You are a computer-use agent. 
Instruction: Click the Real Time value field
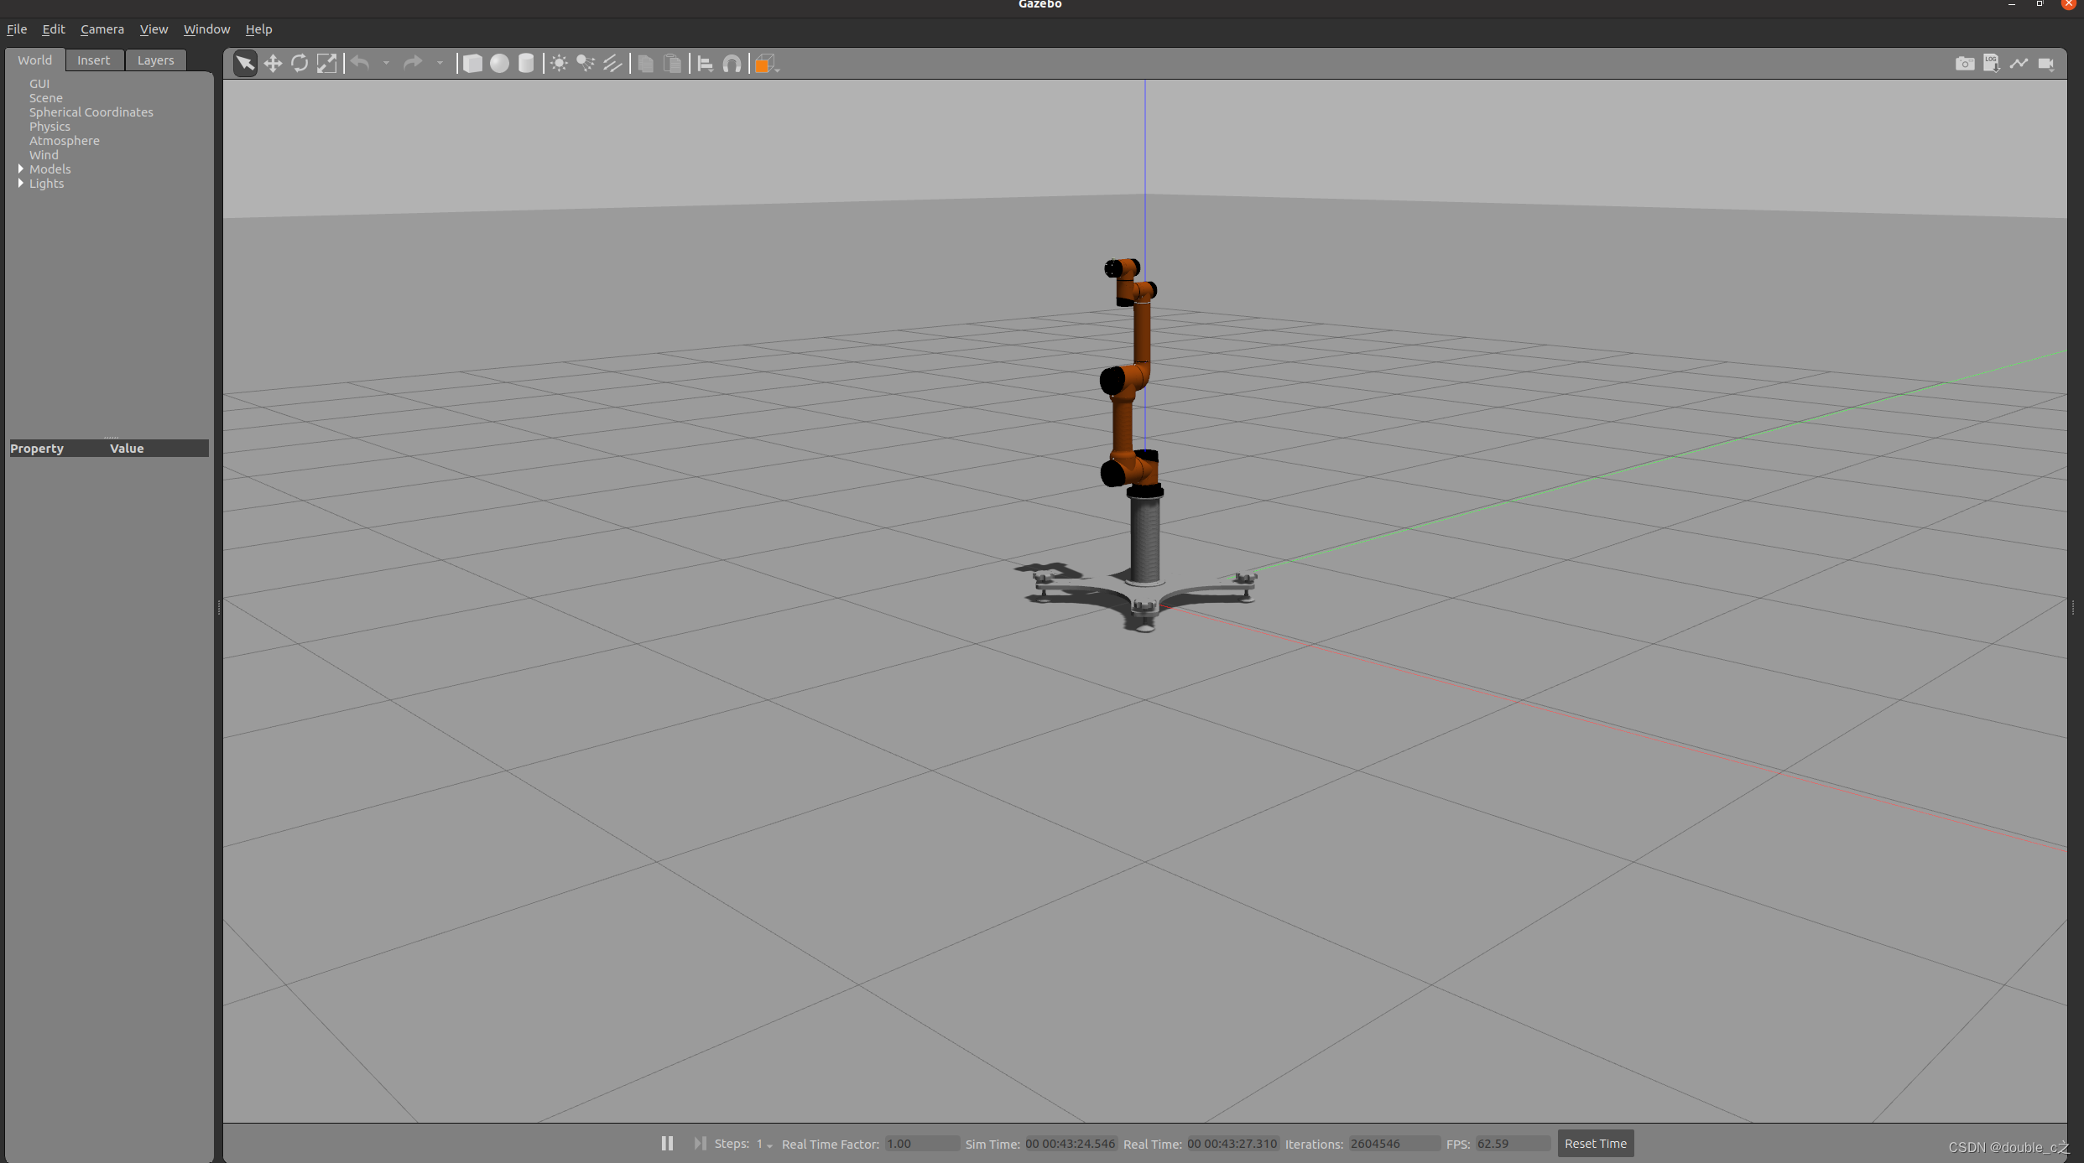click(1232, 1144)
